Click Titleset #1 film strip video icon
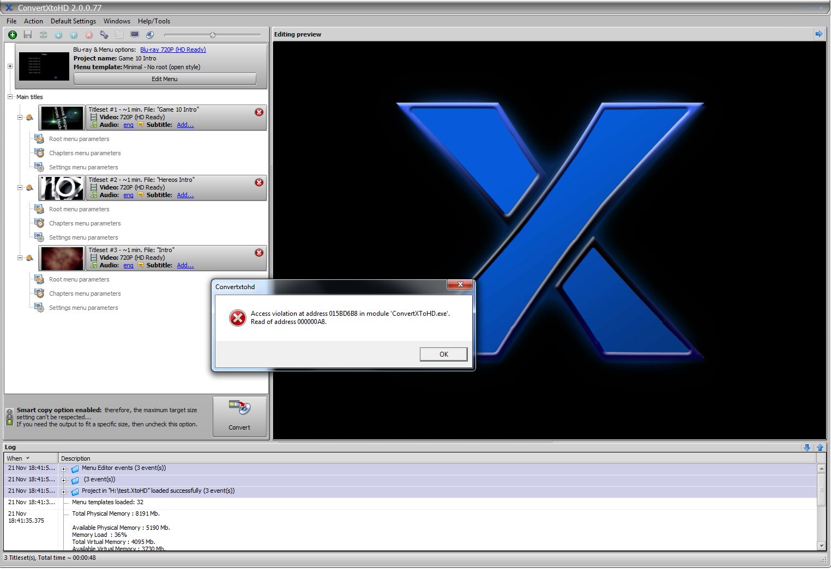The image size is (831, 569). (94, 117)
